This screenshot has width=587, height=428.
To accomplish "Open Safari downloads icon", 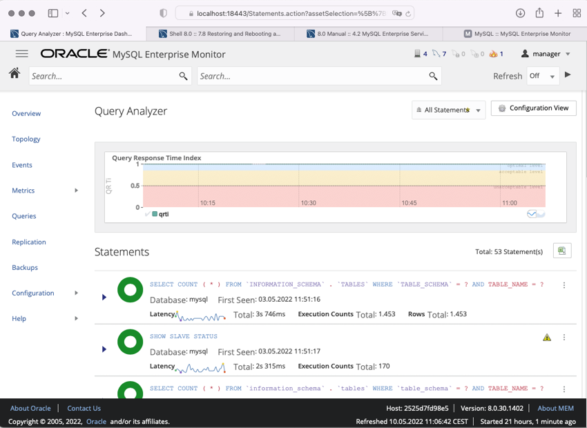I will (x=520, y=13).
